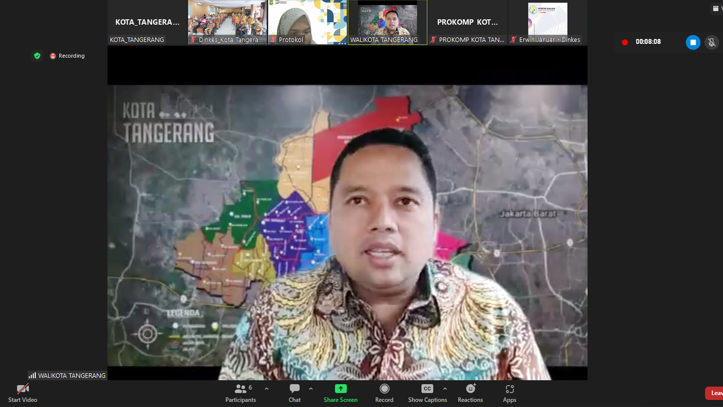723x407 pixels.
Task: Expand the Participants options arrow
Action: 267,389
